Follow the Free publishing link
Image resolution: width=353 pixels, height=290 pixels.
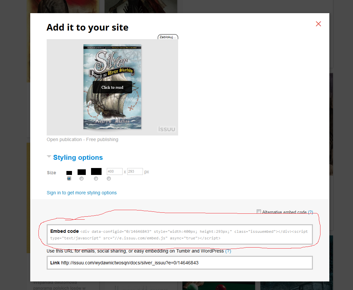[102, 140]
